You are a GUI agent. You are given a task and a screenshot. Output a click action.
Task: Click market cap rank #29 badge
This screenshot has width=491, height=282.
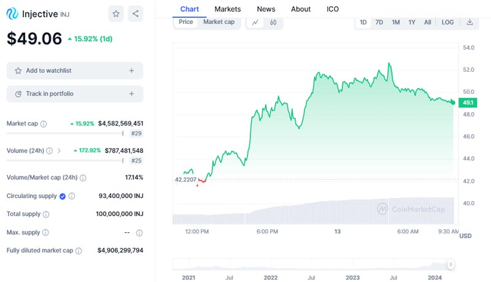(136, 134)
